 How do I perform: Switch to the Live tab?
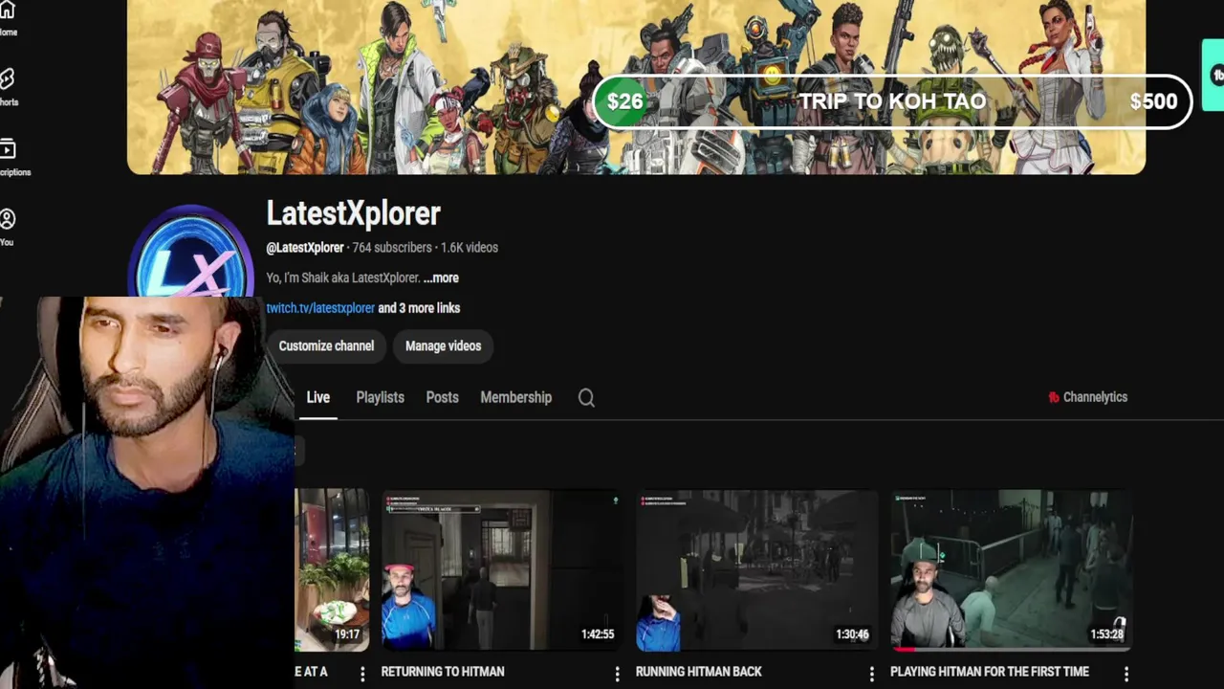(317, 397)
